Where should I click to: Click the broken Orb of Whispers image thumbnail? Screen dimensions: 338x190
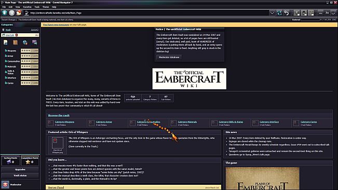(x=58, y=143)
